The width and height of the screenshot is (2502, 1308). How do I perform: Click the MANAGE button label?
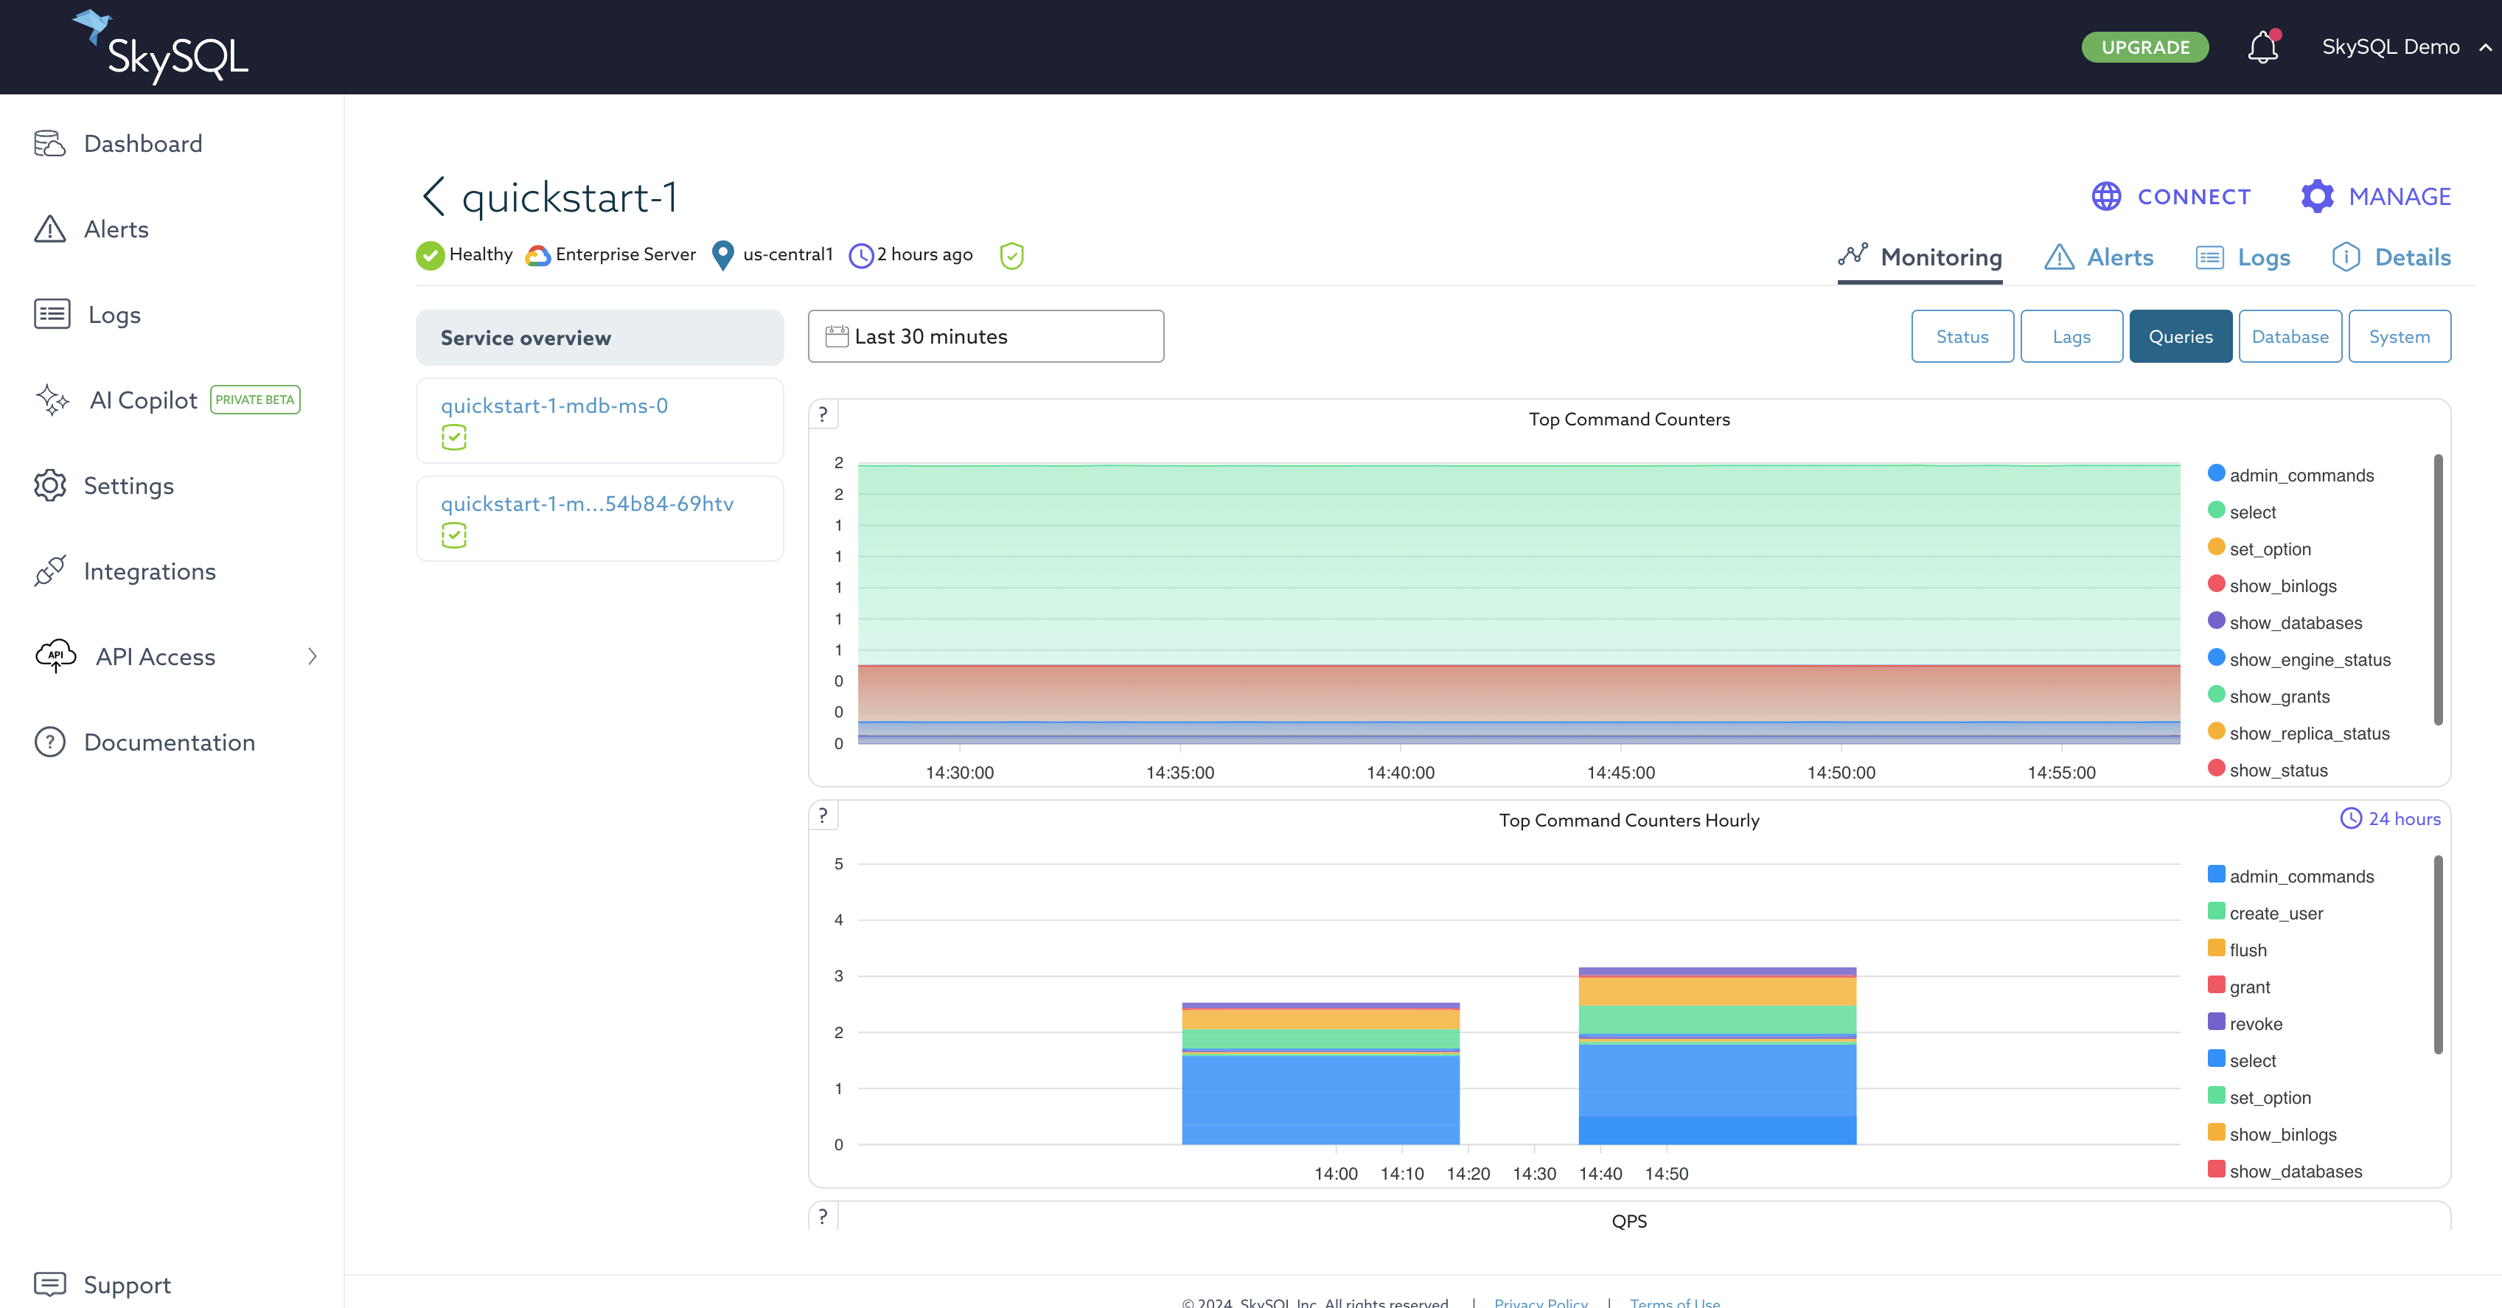click(x=2400, y=196)
